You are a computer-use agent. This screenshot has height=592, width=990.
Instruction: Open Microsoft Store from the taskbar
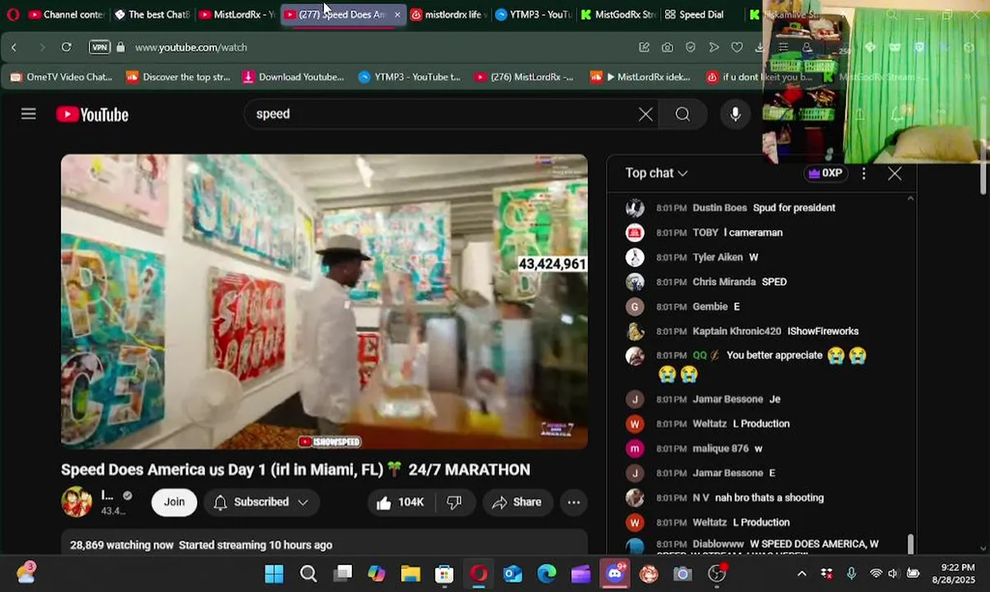click(x=444, y=574)
